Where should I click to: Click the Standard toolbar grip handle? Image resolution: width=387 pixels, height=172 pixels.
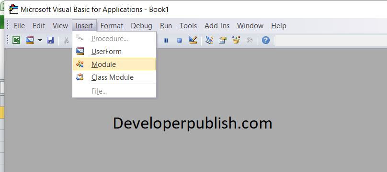(8, 40)
